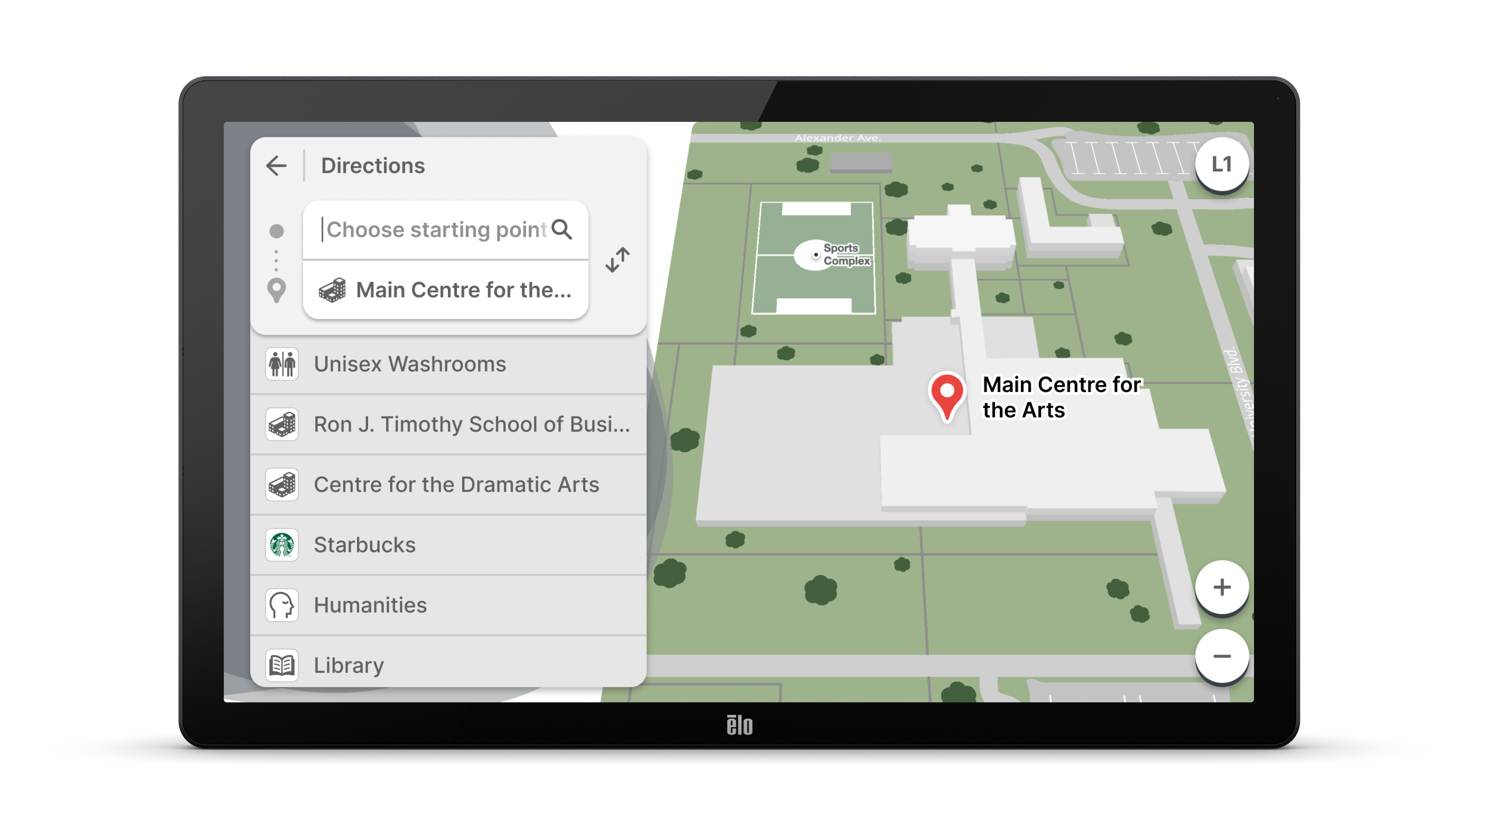This screenshot has width=1500, height=829.
Task: Click the search magnifier icon
Action: tap(562, 230)
